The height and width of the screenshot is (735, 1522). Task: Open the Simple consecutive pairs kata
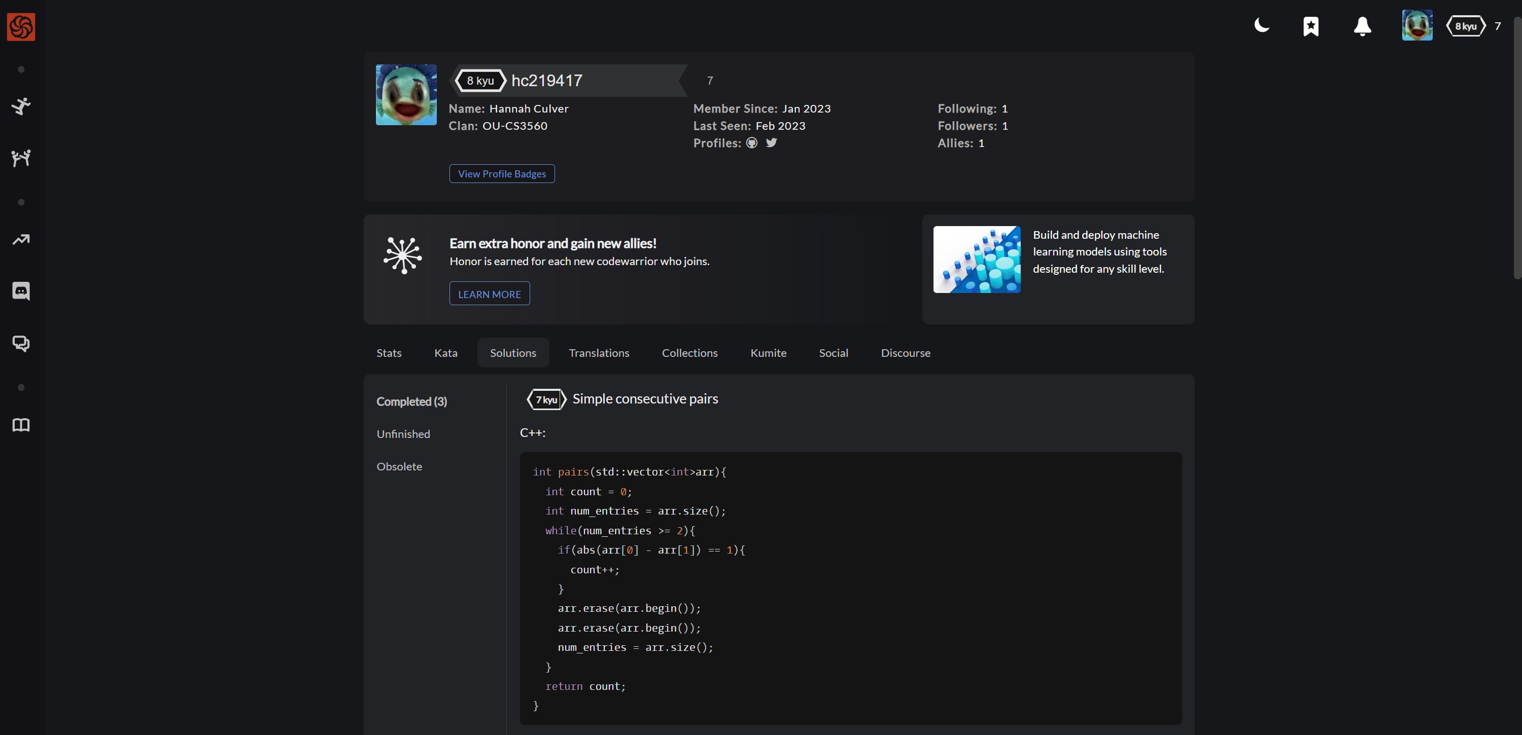[645, 399]
